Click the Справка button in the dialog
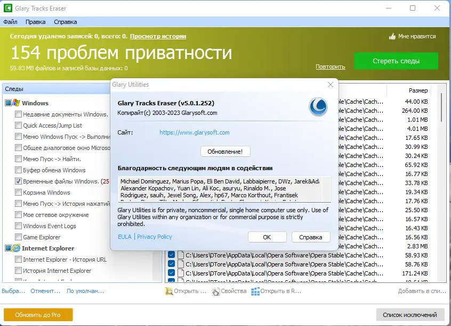This screenshot has height=326, width=451. click(311, 237)
